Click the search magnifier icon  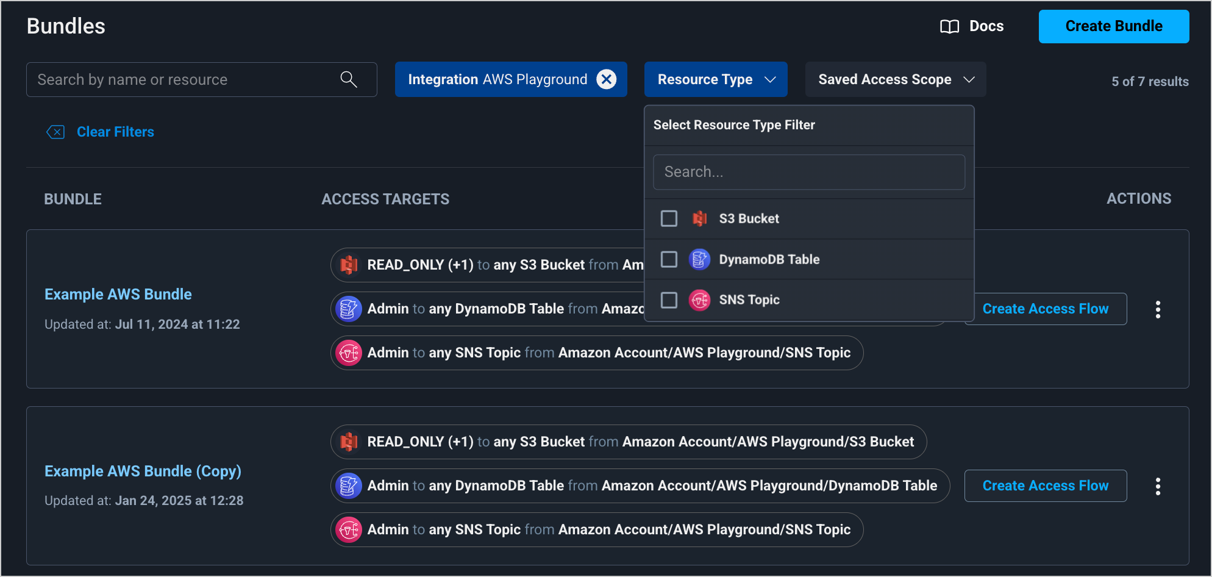[349, 79]
